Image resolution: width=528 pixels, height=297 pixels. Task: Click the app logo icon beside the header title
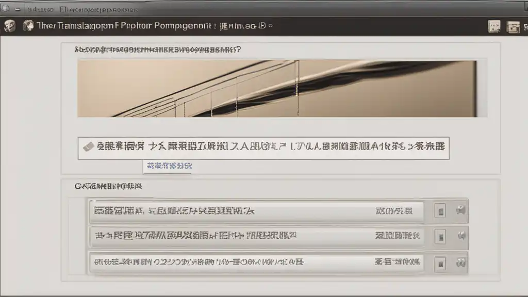[x=28, y=26]
